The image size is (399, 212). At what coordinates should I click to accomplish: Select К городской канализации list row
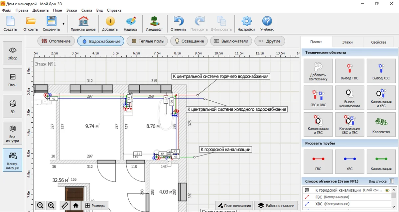click(x=347, y=190)
